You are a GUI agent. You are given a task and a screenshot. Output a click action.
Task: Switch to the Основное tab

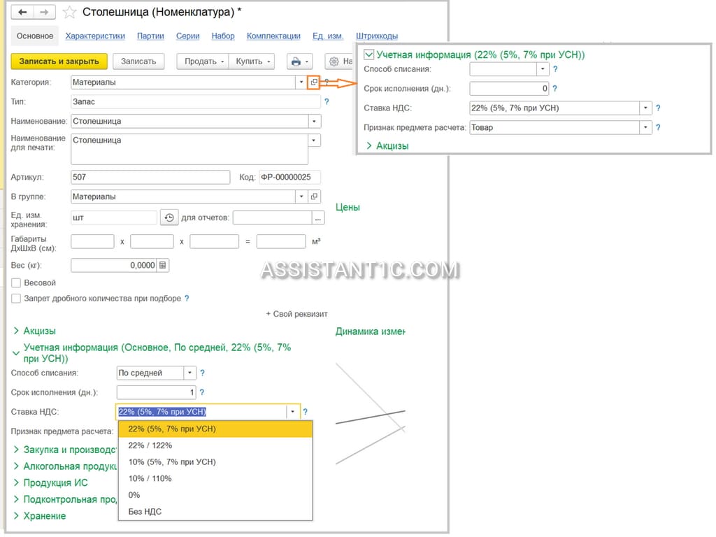pyautogui.click(x=35, y=36)
